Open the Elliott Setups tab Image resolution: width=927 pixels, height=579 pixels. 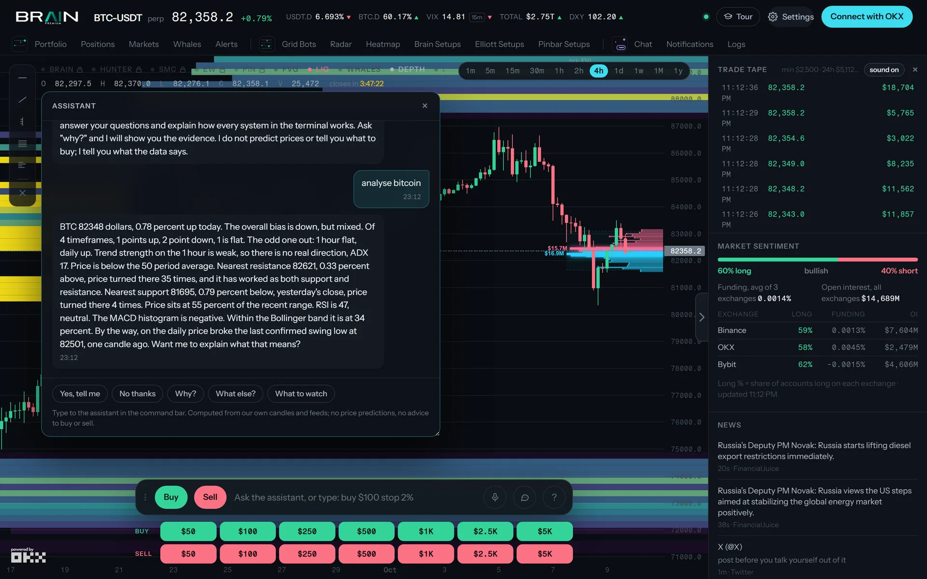(x=499, y=44)
